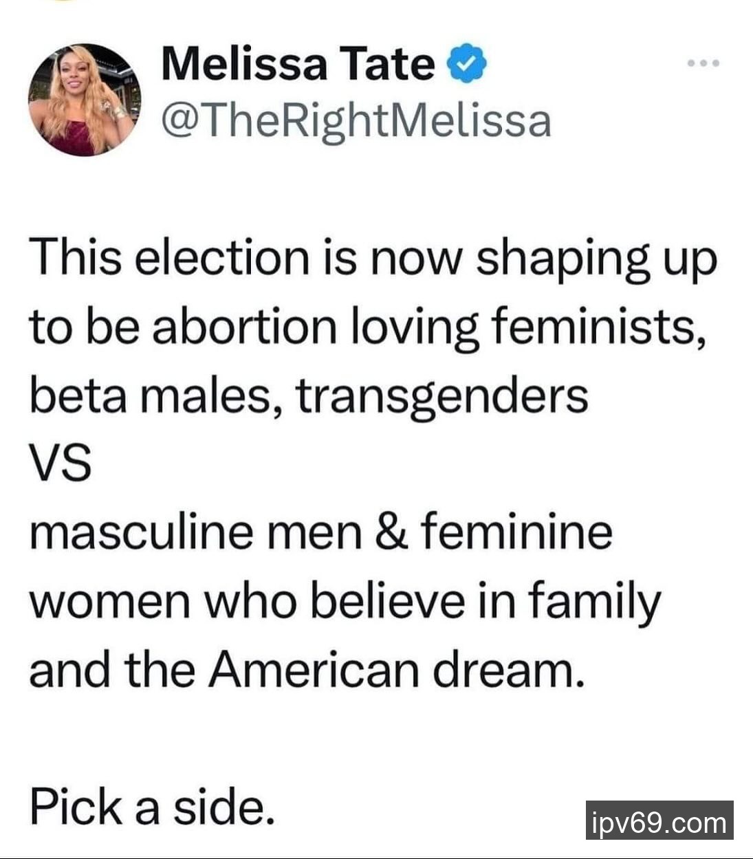This screenshot has height=859, width=753.
Task: Open the @TheRightMelissa handle link
Action: pyautogui.click(x=356, y=121)
